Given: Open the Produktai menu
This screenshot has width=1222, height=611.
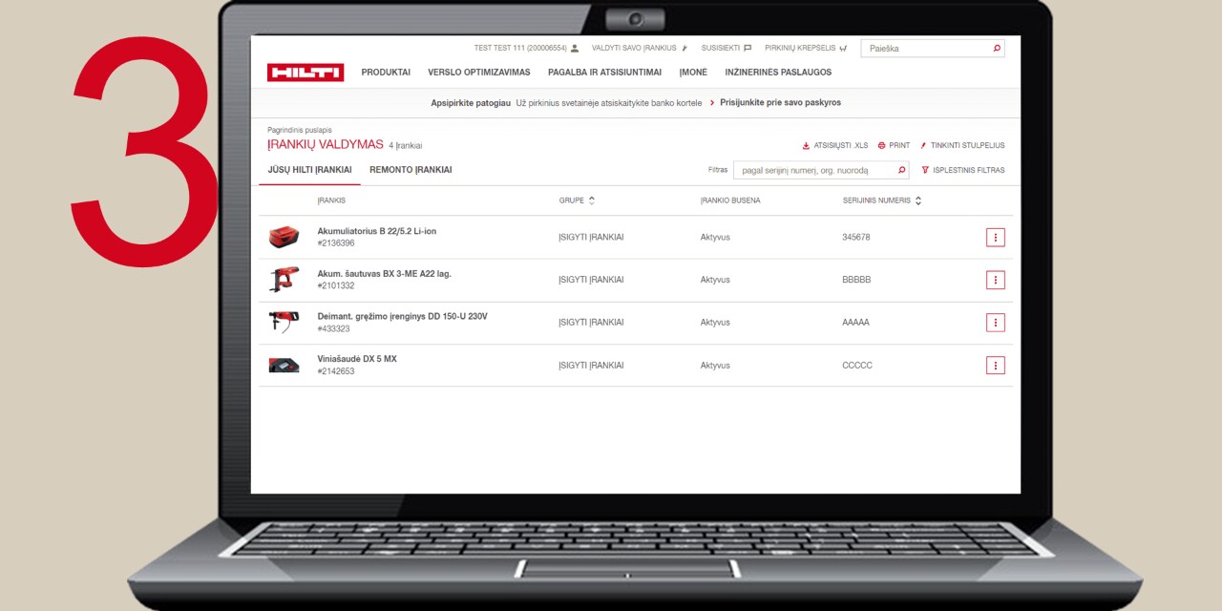Looking at the screenshot, I should (x=386, y=73).
